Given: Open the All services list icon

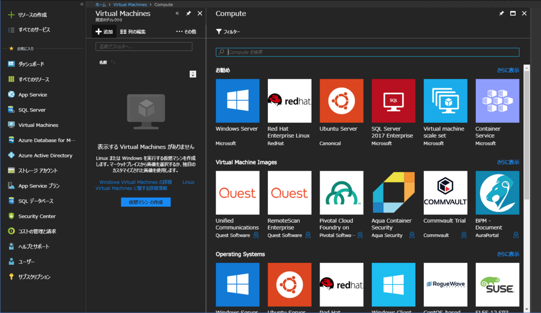Looking at the screenshot, I should pos(12,30).
